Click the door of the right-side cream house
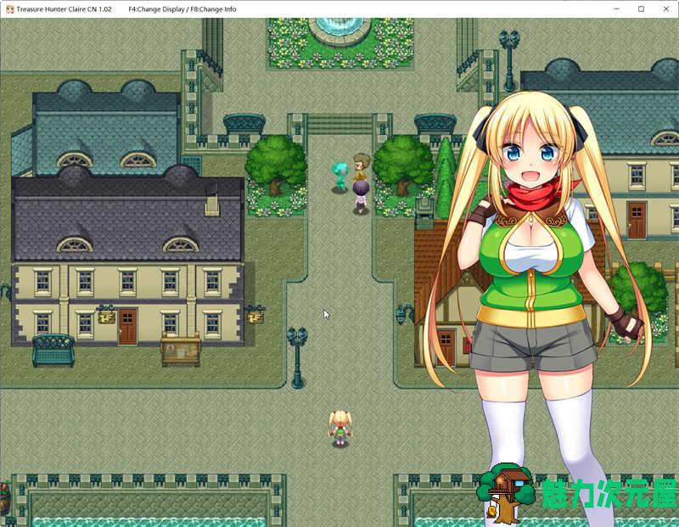Image resolution: width=679 pixels, height=527 pixels. (x=637, y=221)
